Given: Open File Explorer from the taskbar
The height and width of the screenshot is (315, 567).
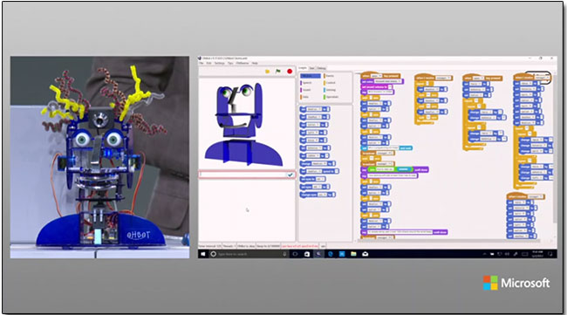Looking at the screenshot, I should (353, 254).
